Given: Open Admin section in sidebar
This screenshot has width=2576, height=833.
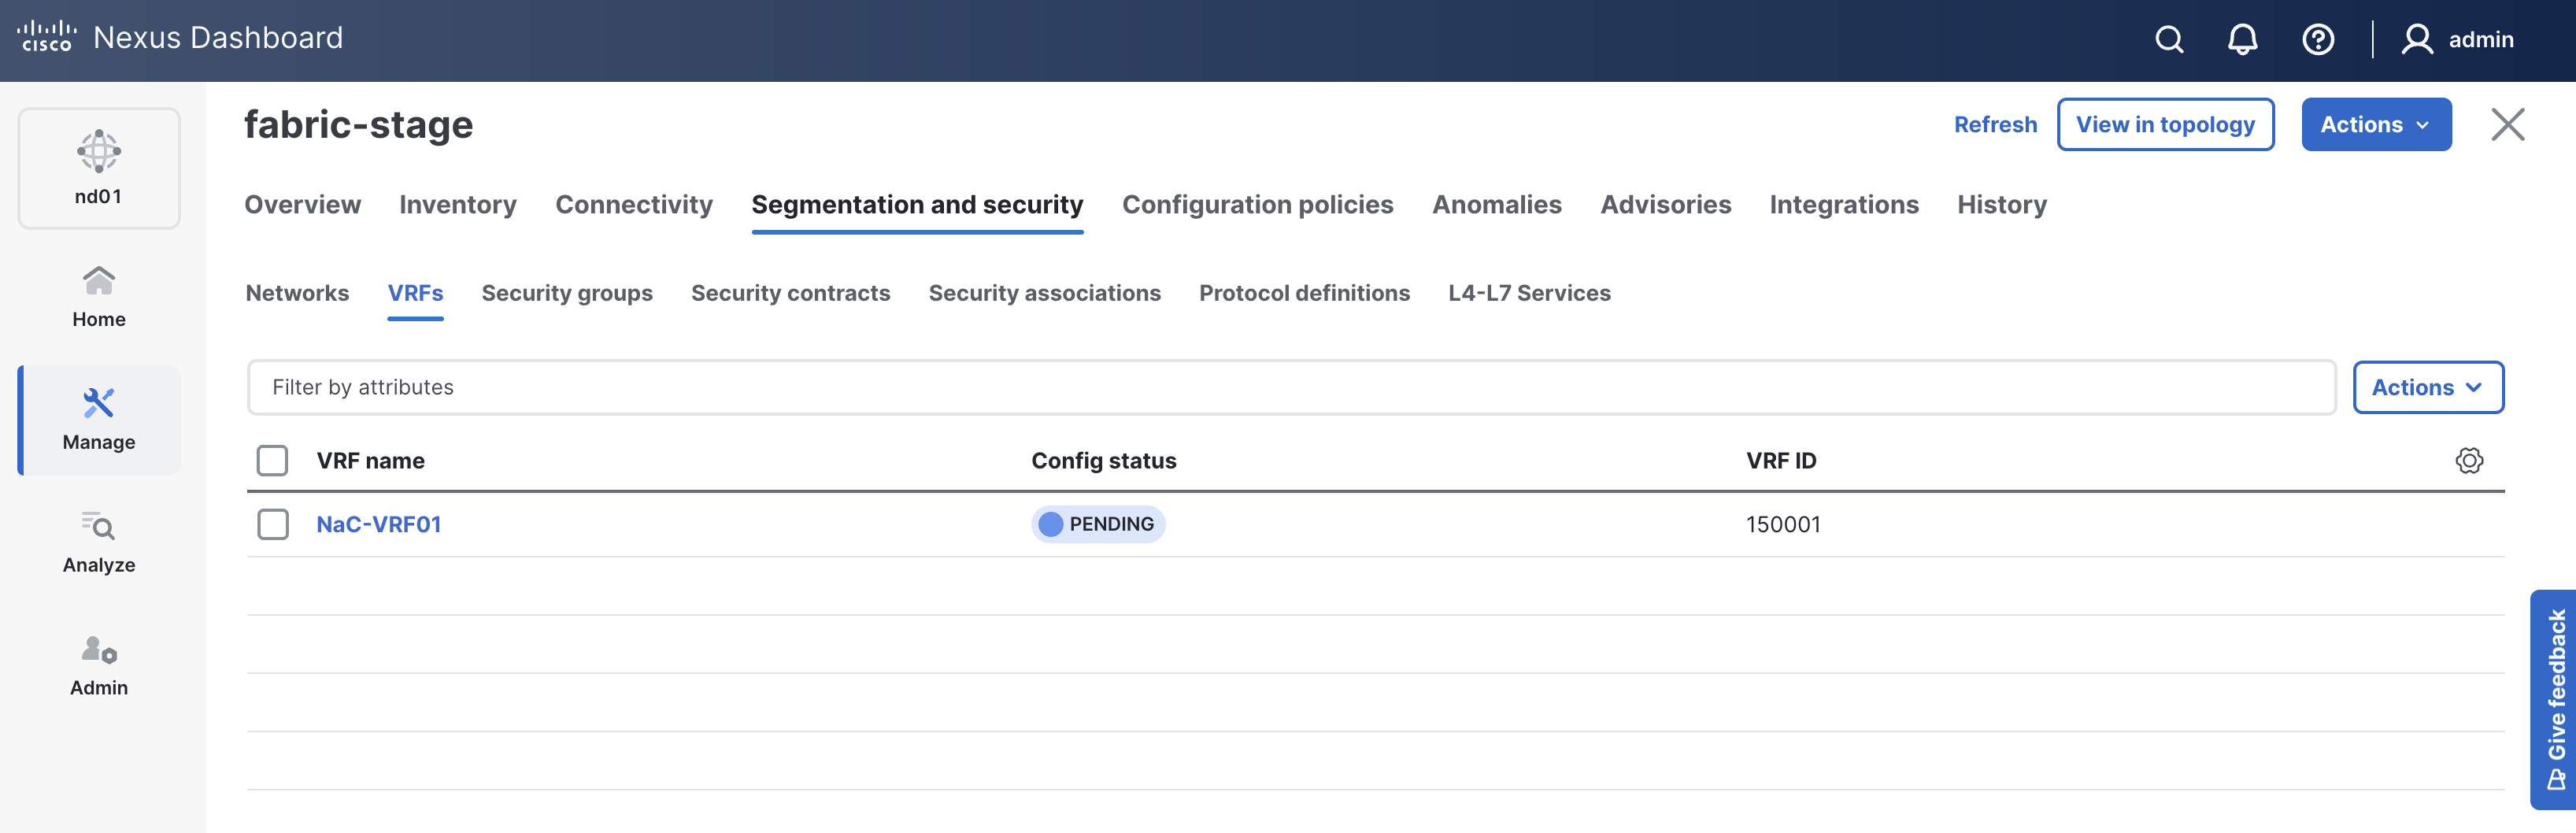Looking at the screenshot, I should (x=99, y=665).
